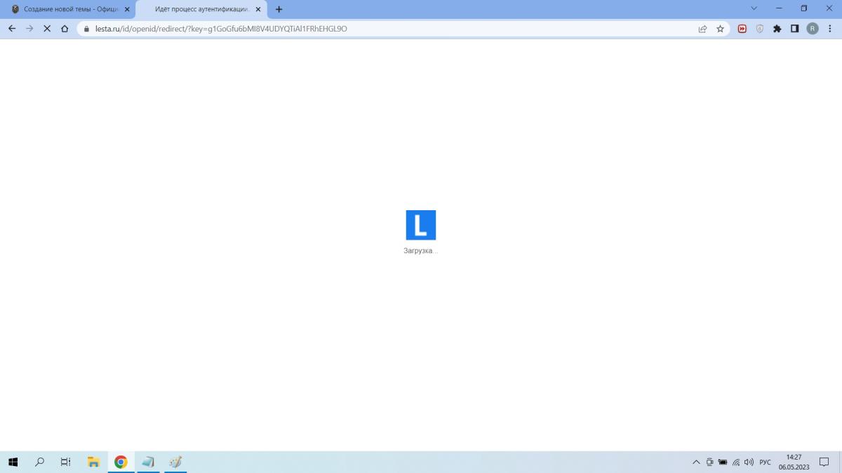This screenshot has height=473, width=842.
Task: Open the Windows Start menu
Action: pos(13,462)
